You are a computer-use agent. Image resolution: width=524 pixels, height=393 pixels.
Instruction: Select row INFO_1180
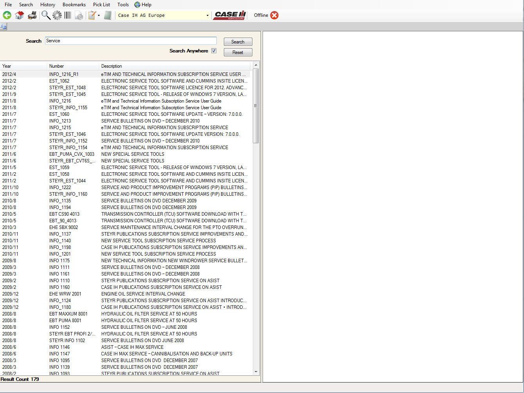tap(125, 307)
